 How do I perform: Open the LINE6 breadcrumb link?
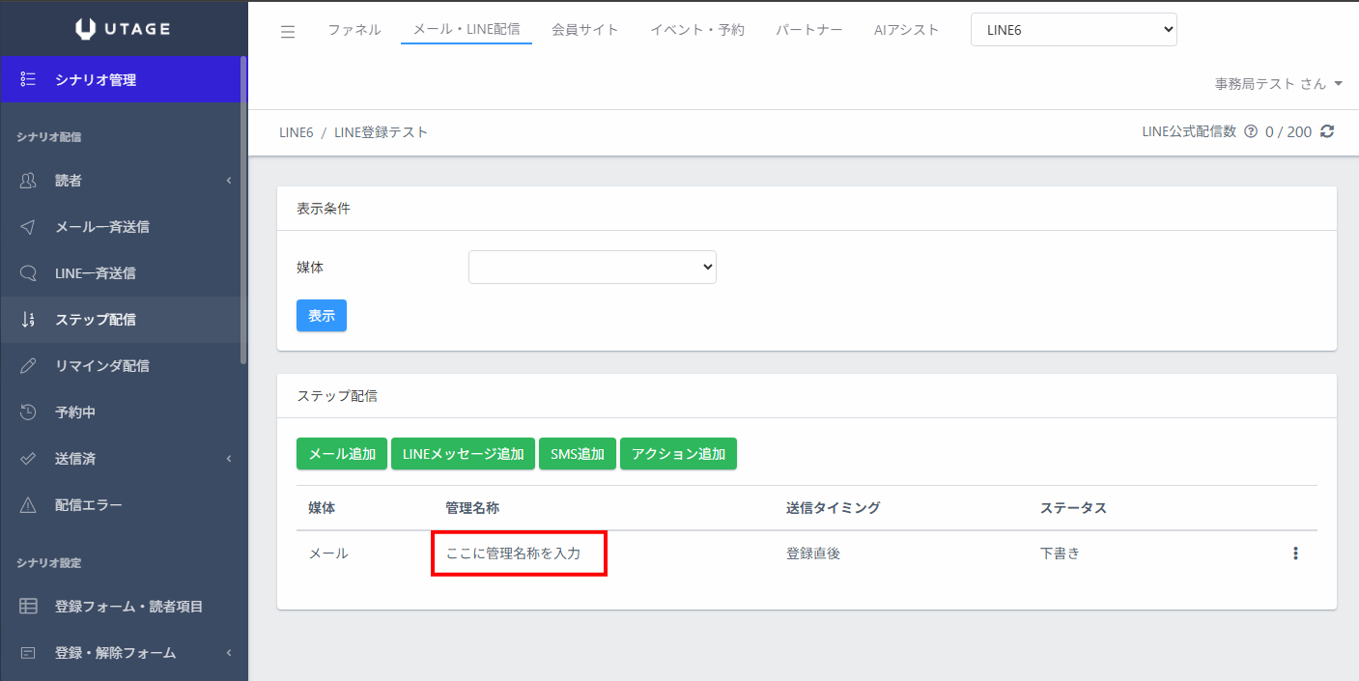(297, 132)
